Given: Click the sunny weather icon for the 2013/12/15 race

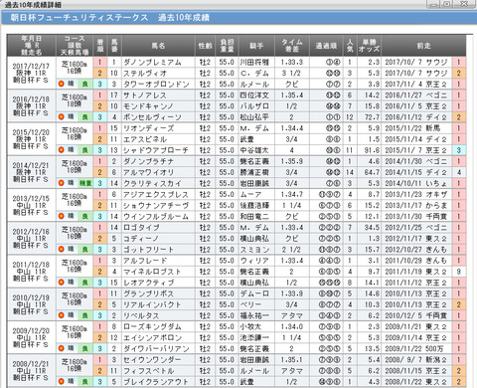Looking at the screenshot, I should point(61,216).
